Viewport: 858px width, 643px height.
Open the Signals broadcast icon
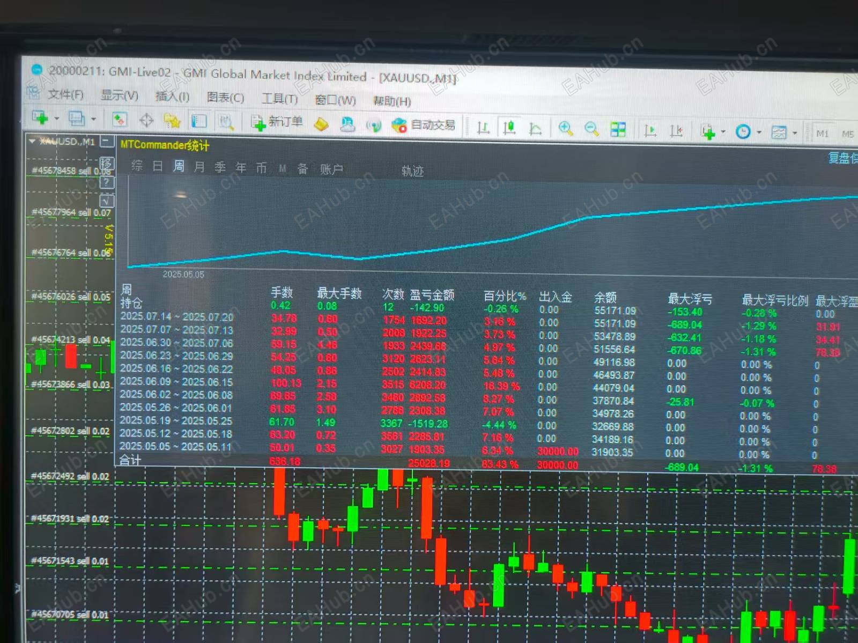click(x=373, y=125)
